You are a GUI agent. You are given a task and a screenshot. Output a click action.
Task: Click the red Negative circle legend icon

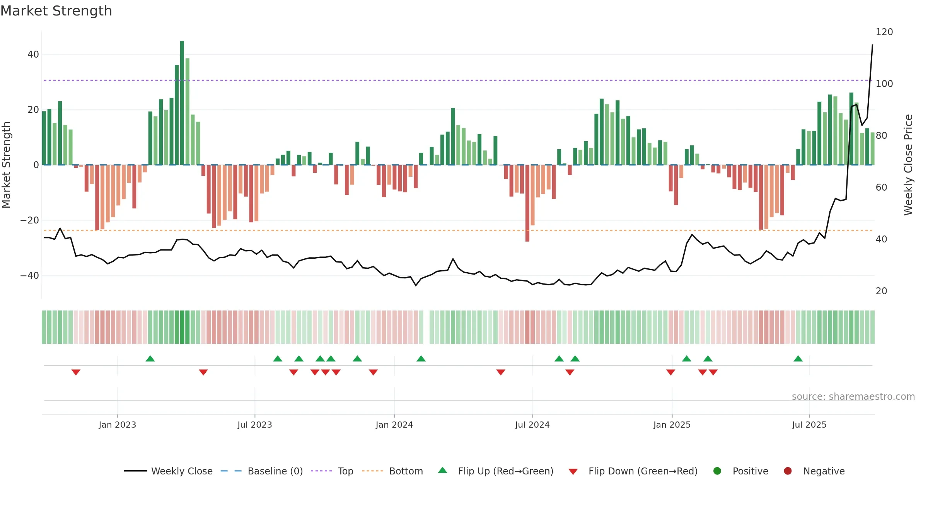point(788,471)
